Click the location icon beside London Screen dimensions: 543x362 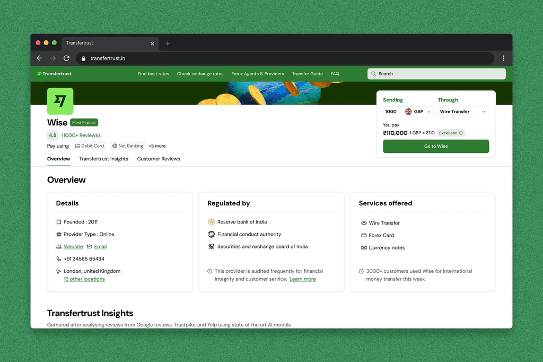pos(59,272)
